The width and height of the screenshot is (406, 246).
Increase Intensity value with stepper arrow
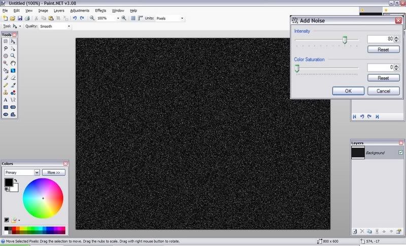(x=396, y=38)
